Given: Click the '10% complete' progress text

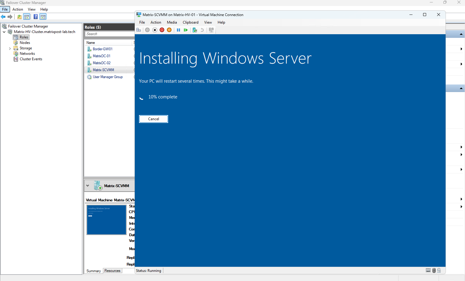Looking at the screenshot, I should coord(163,97).
